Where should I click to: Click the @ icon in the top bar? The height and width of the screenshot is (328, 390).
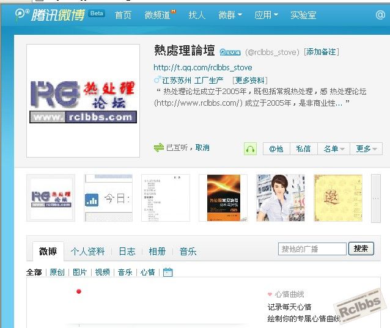(380, 15)
